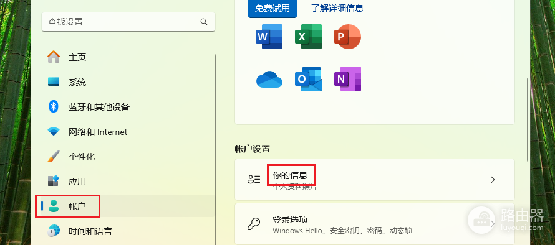Open 你的信息 account settings
555x245 pixels.
tap(375, 180)
